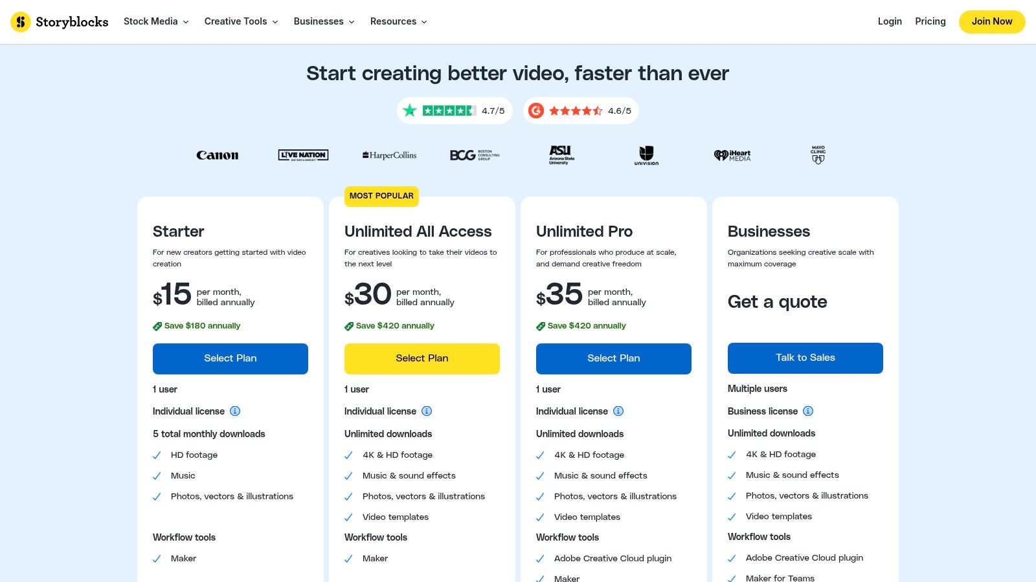Click the Unlimited All Access heading
The height and width of the screenshot is (582, 1036).
pyautogui.click(x=418, y=232)
